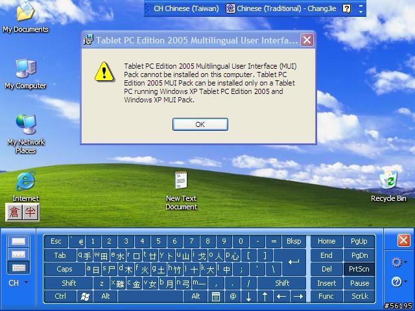Tap the m 一 key
The height and width of the screenshot is (311, 415).
pyautogui.click(x=199, y=283)
